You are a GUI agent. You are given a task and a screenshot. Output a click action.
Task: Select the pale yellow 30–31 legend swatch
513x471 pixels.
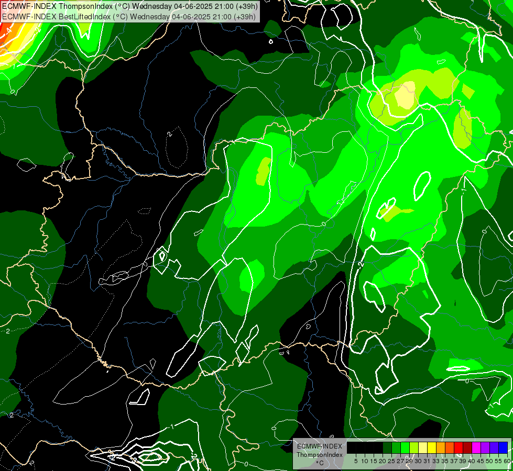pos(423,447)
